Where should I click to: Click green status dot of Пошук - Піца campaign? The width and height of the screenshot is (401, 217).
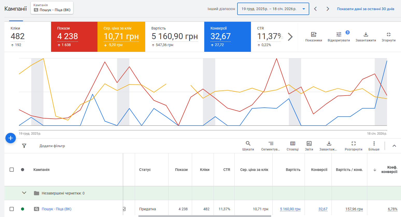pos(23,209)
